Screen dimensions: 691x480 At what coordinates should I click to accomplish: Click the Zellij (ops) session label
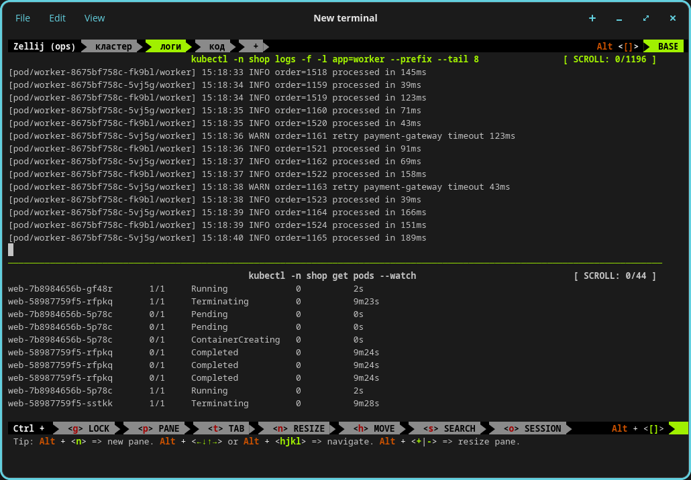[44, 46]
